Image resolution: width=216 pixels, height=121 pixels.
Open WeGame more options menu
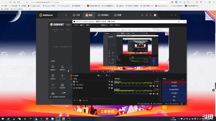click(165, 15)
